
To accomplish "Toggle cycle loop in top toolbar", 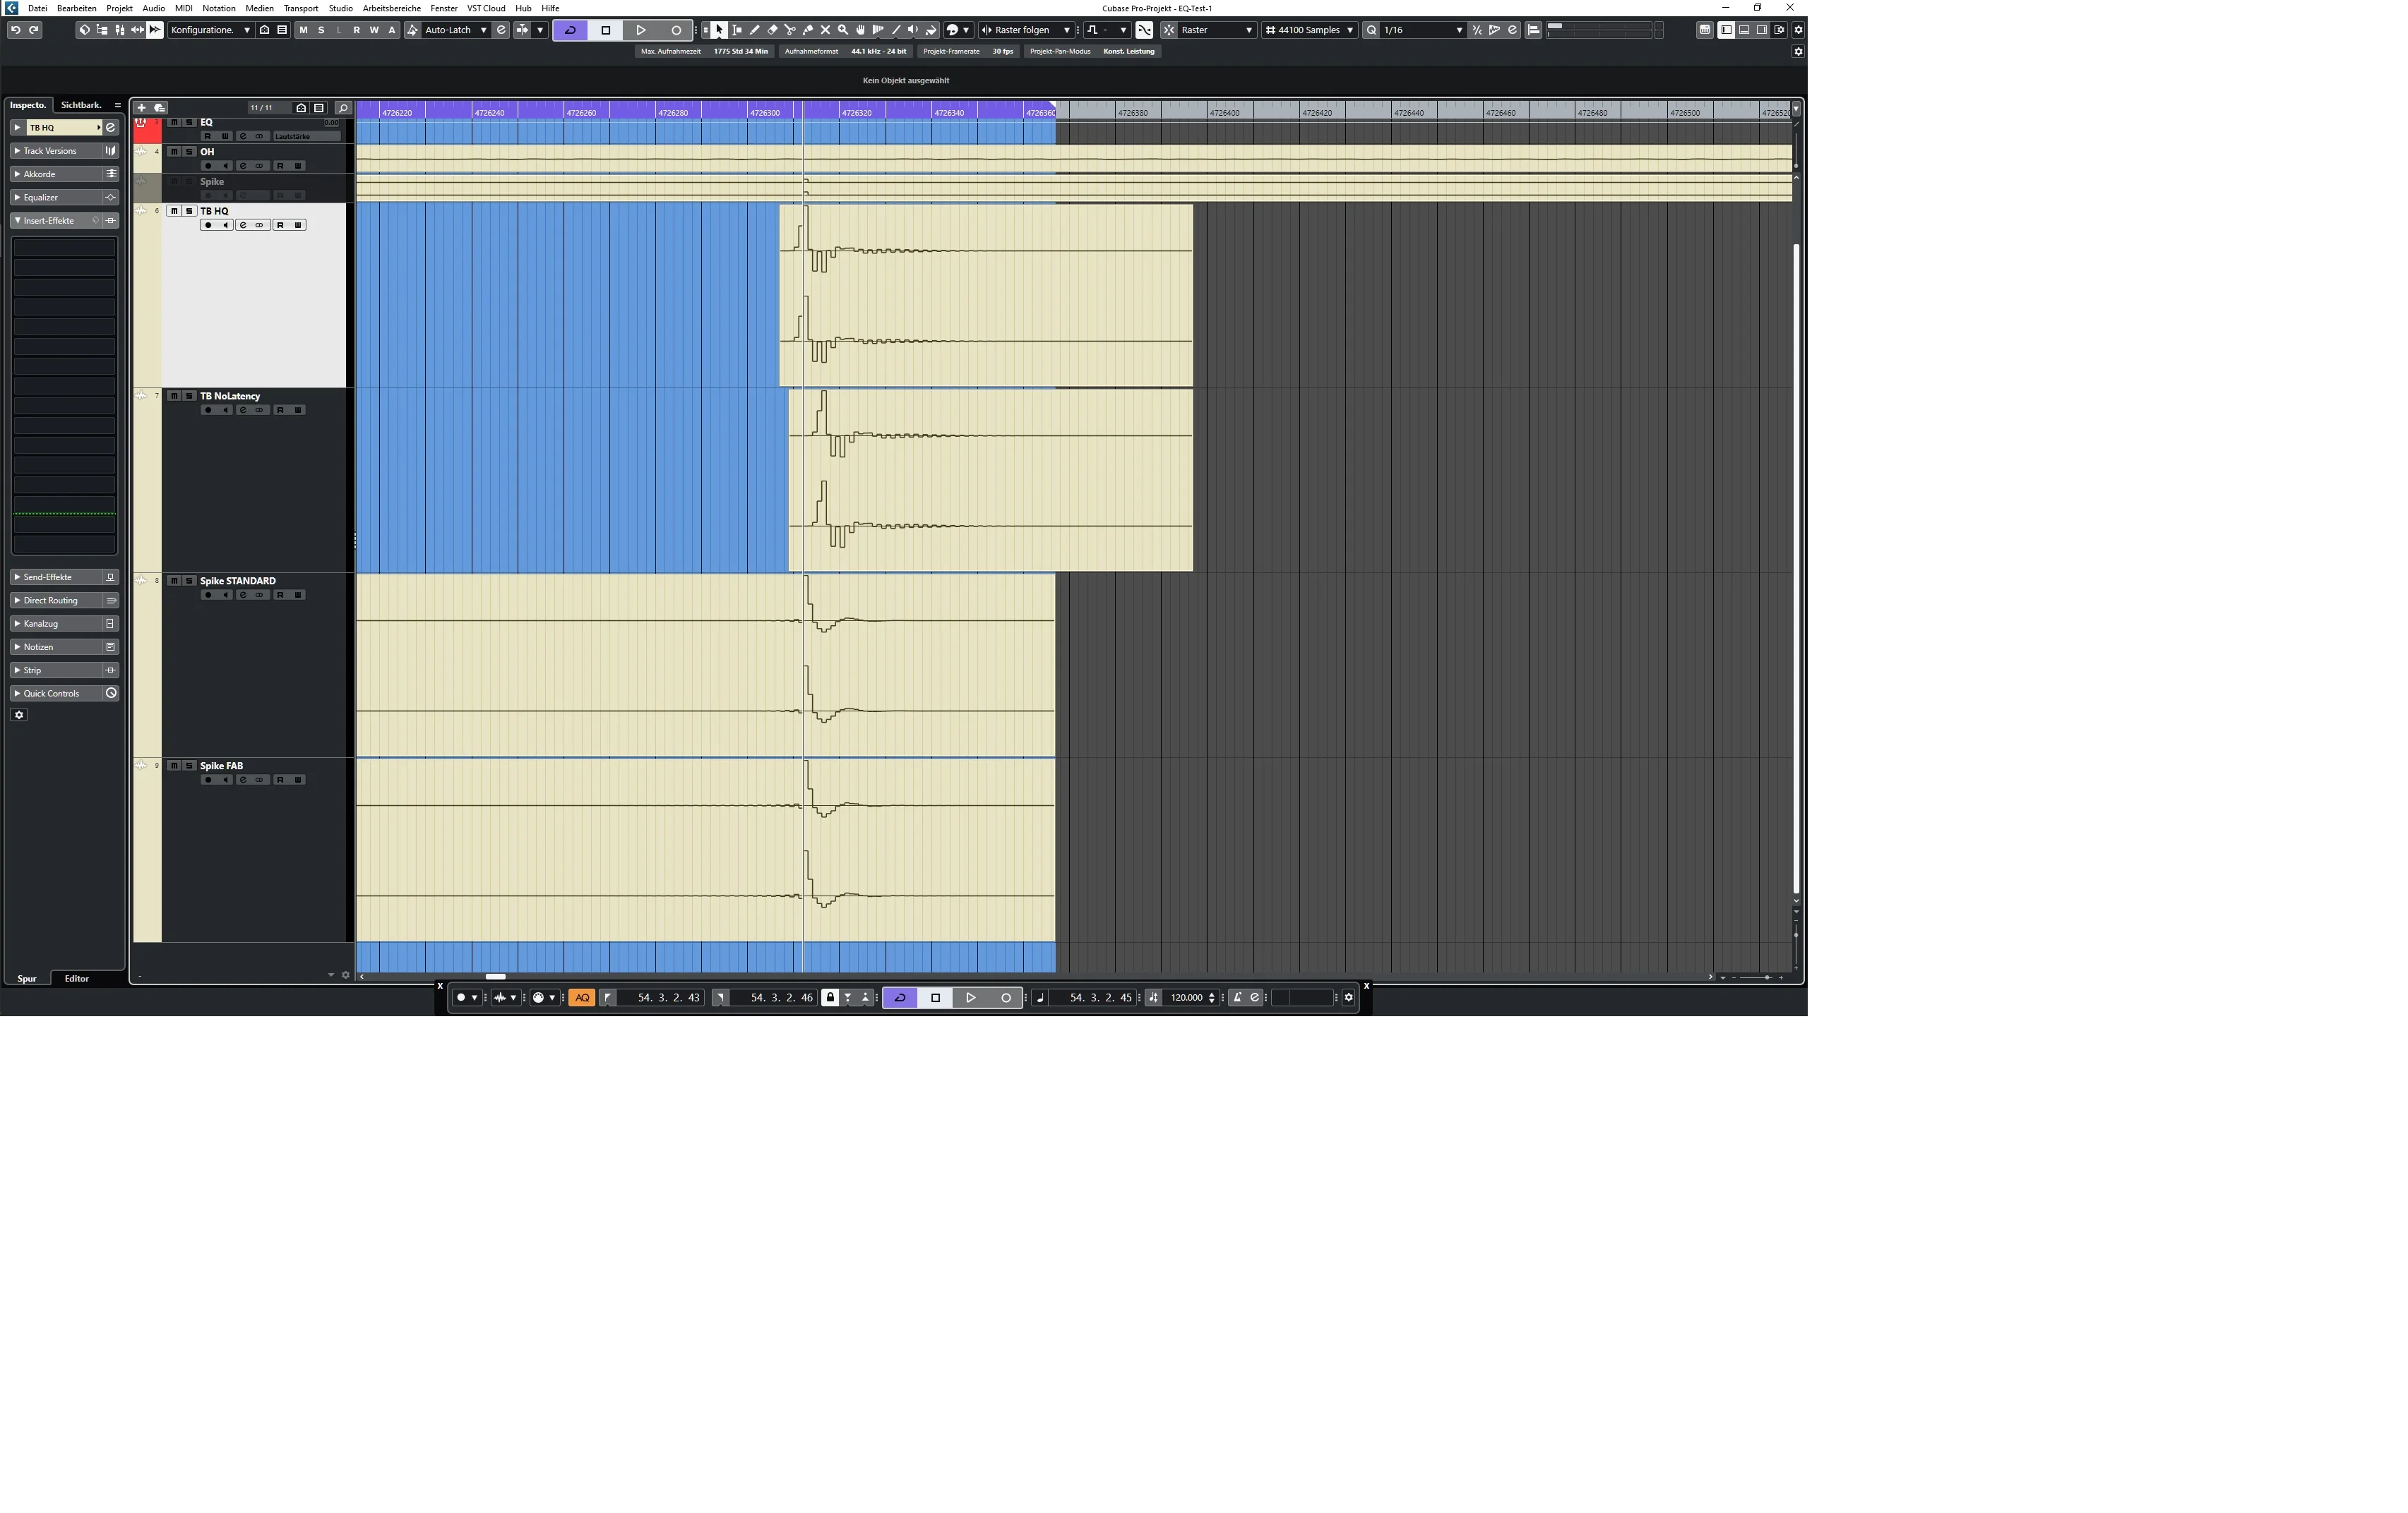I will pyautogui.click(x=570, y=30).
